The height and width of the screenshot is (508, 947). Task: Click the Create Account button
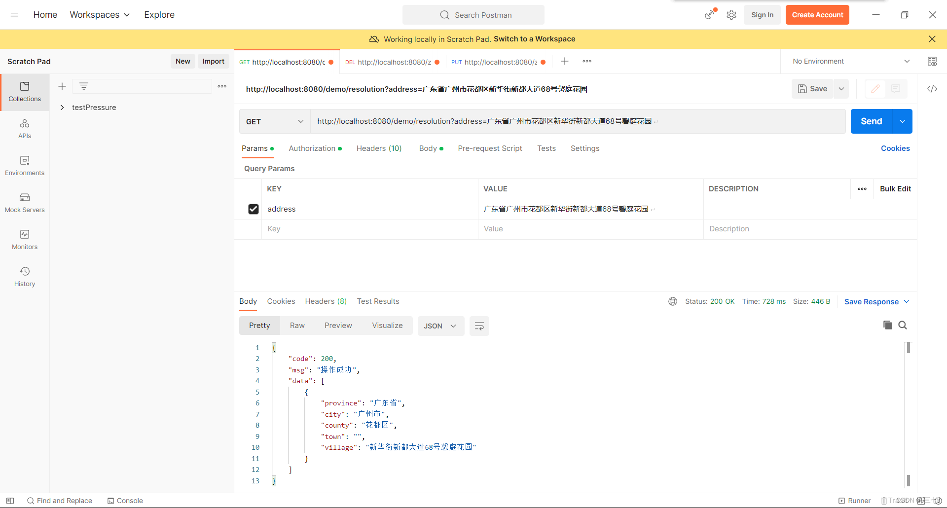[x=817, y=15]
